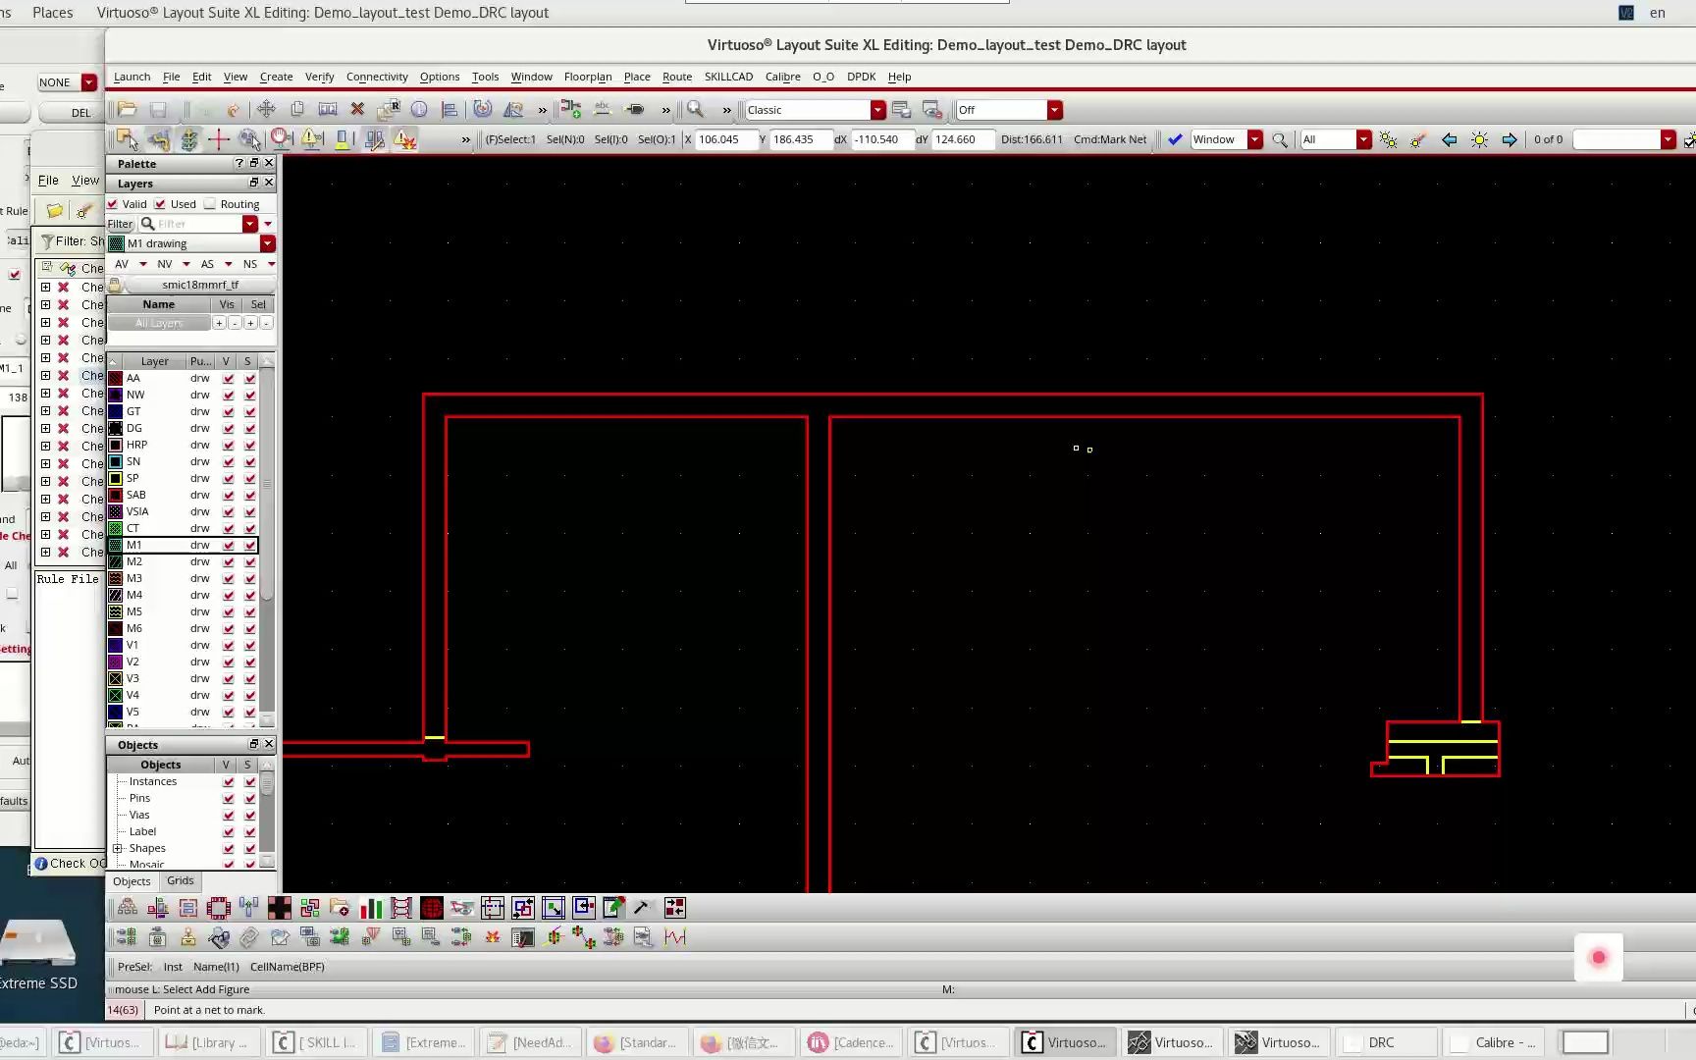Click the red crosshair snap icon
Image resolution: width=1696 pixels, height=1060 pixels.
pyautogui.click(x=219, y=139)
